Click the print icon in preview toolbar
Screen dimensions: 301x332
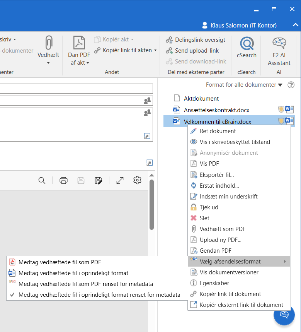(64, 180)
